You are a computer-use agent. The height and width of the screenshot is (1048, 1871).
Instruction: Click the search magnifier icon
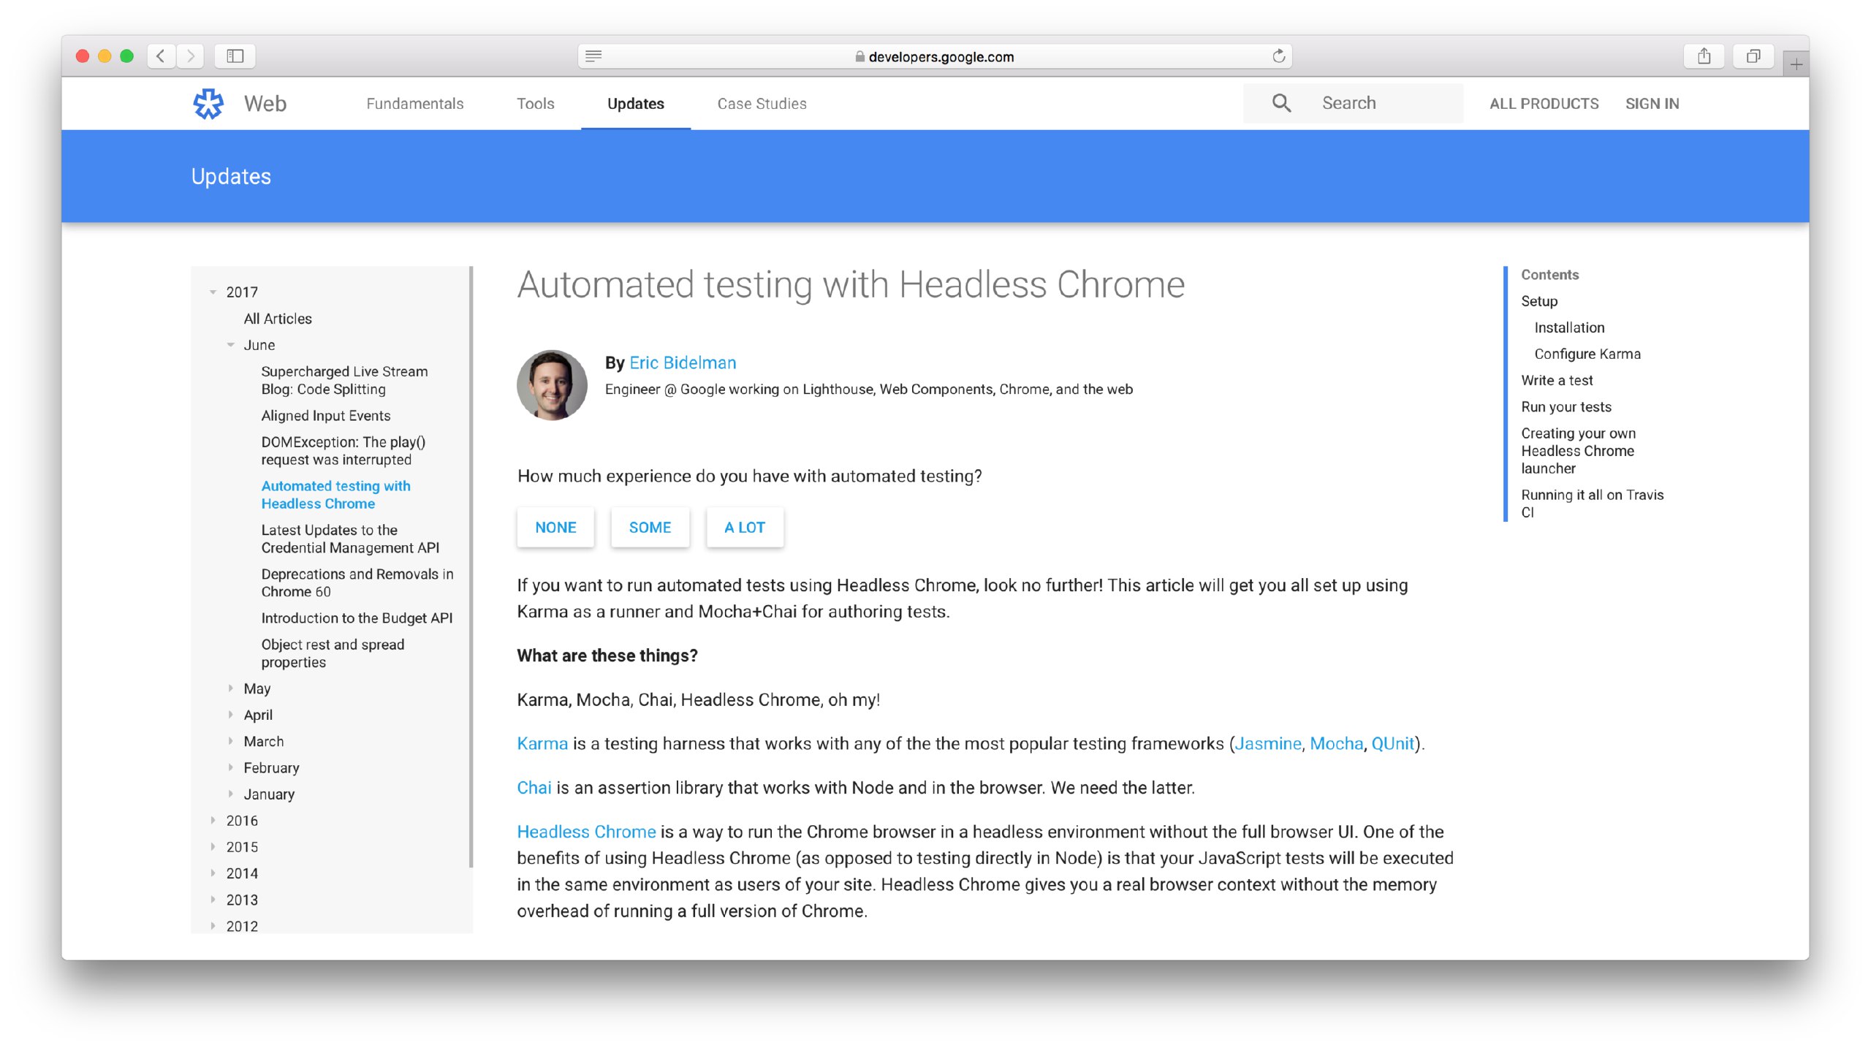pos(1281,103)
